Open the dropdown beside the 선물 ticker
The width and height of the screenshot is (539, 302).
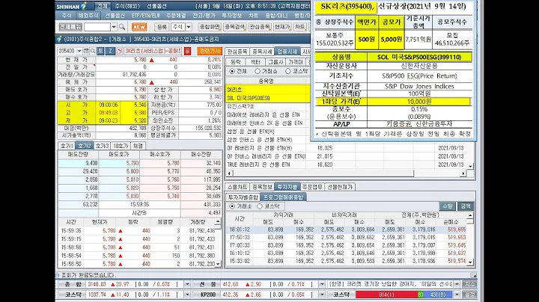tap(322, 284)
